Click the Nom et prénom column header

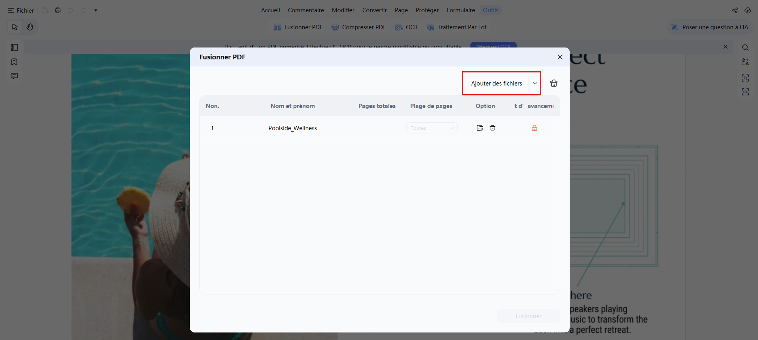click(x=293, y=106)
